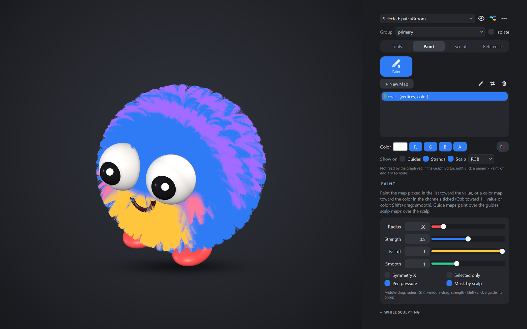Viewport: 527px width, 329px height.
Task: Click the Strength value field showing 0.5
Action: (417, 239)
